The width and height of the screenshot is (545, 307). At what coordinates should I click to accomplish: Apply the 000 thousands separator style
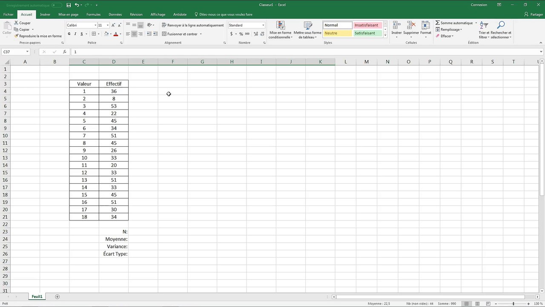(247, 34)
